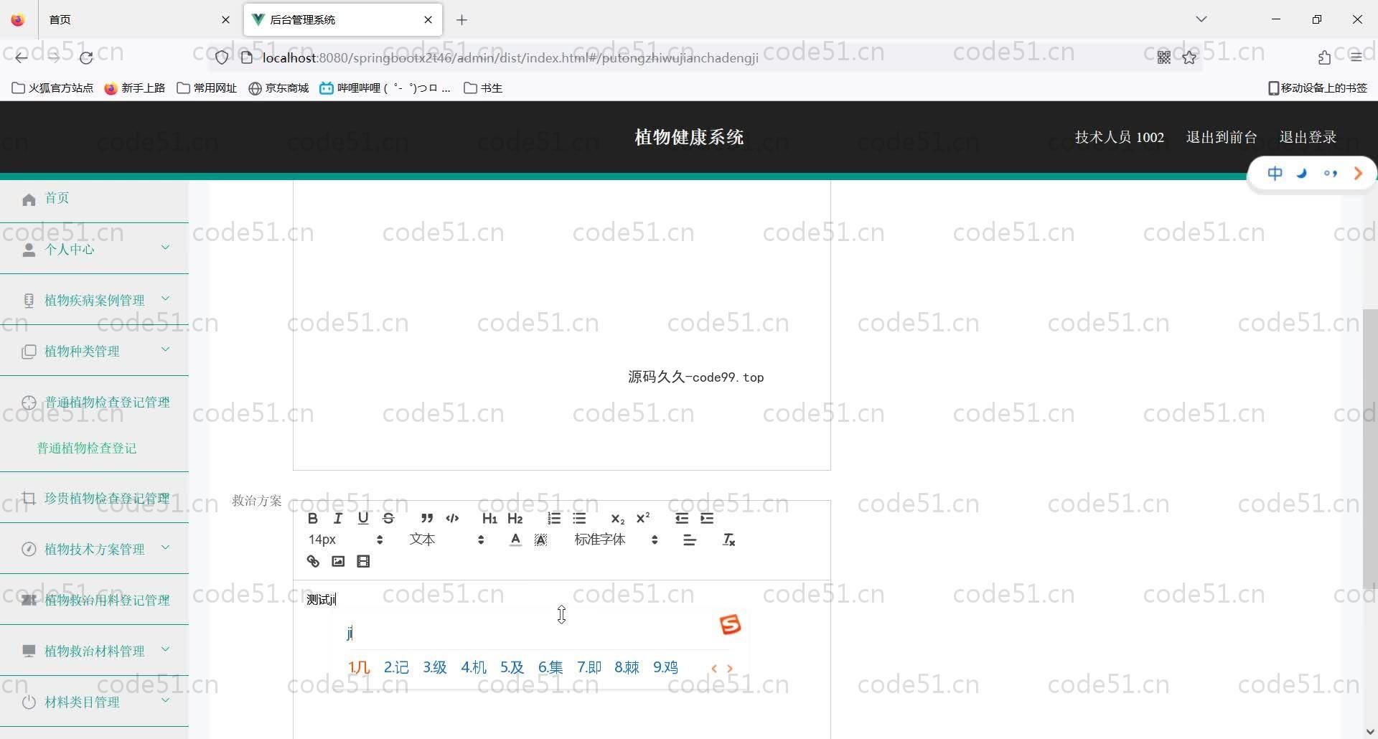Open the 标准字体 font family dropdown
The width and height of the screenshot is (1378, 739).
[x=616, y=540]
